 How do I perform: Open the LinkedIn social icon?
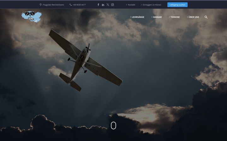pos(103,5)
